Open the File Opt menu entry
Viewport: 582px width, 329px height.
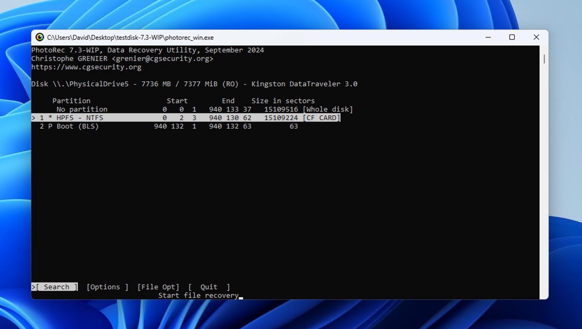[x=158, y=287]
